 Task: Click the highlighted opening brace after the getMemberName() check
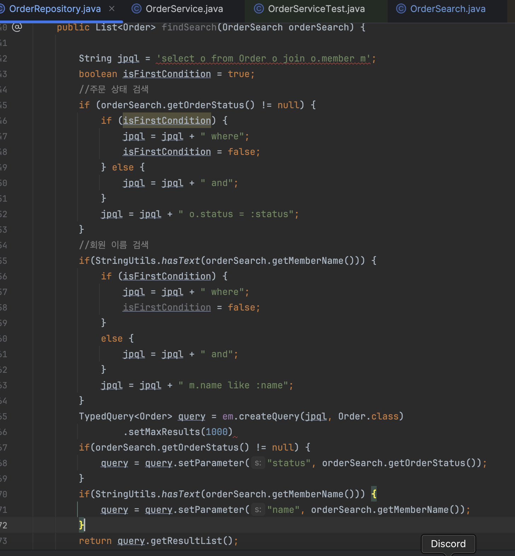coord(374,494)
